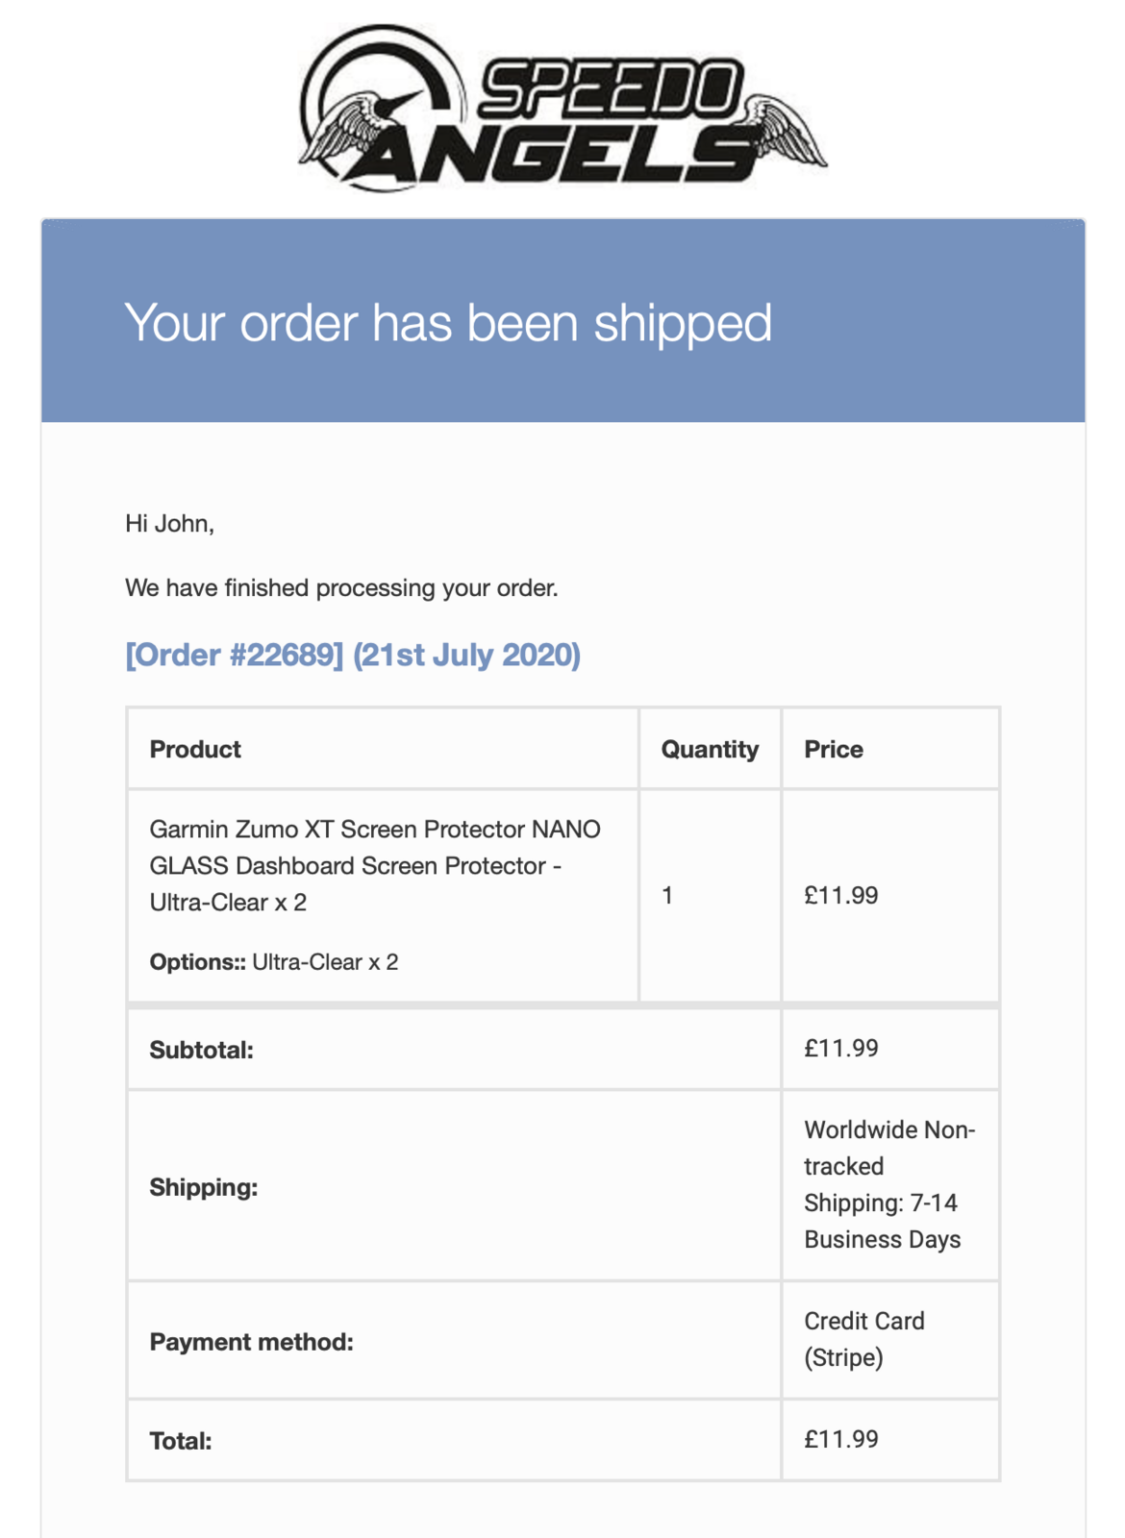This screenshot has height=1538, width=1125.
Task: Click the Speedo Angels logo
Action: (562, 108)
